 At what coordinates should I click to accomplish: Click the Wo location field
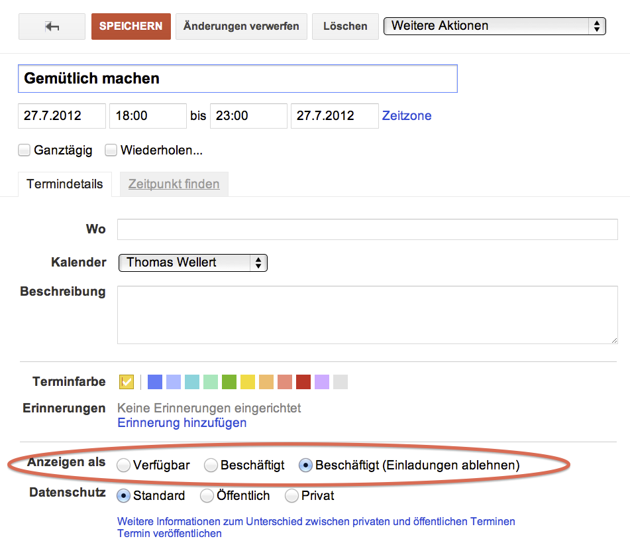point(367,229)
